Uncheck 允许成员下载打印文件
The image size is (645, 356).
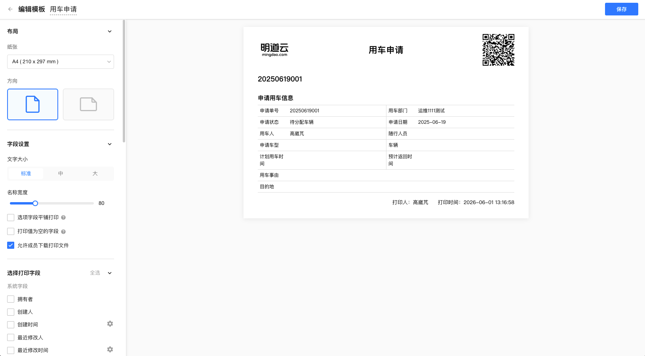click(11, 245)
